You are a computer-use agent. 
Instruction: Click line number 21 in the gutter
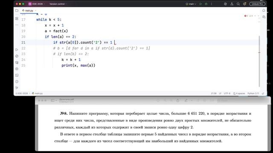[23, 42]
